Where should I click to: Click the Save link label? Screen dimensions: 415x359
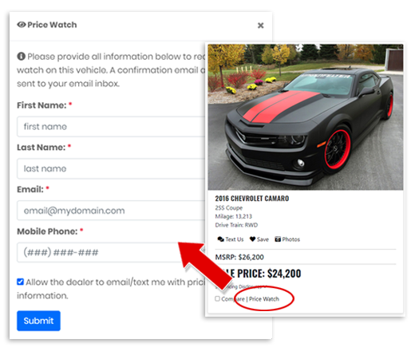click(x=263, y=239)
